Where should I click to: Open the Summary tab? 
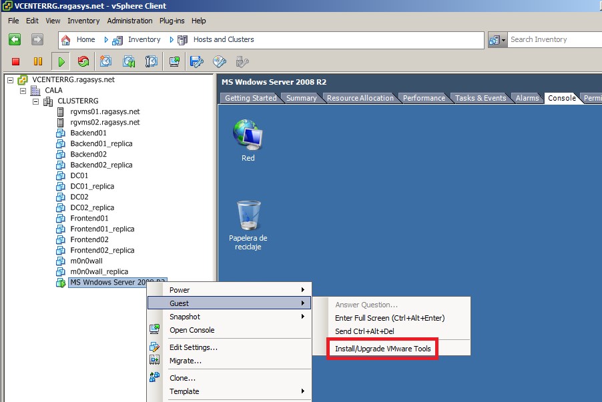coord(302,97)
